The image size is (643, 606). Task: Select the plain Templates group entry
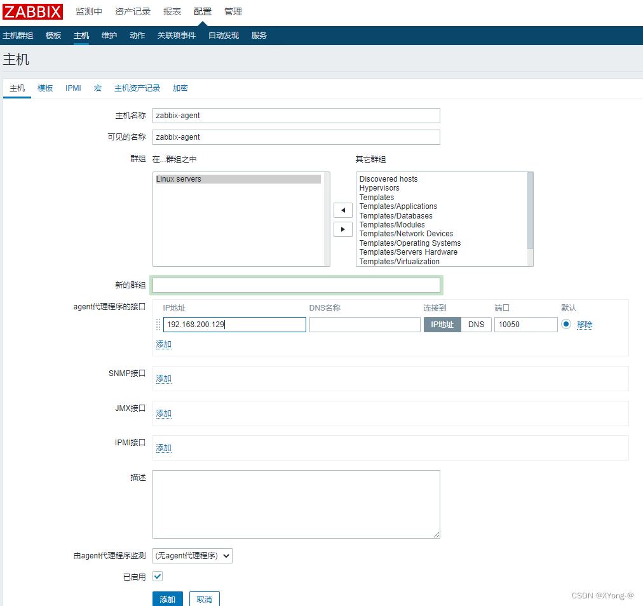tap(376, 197)
